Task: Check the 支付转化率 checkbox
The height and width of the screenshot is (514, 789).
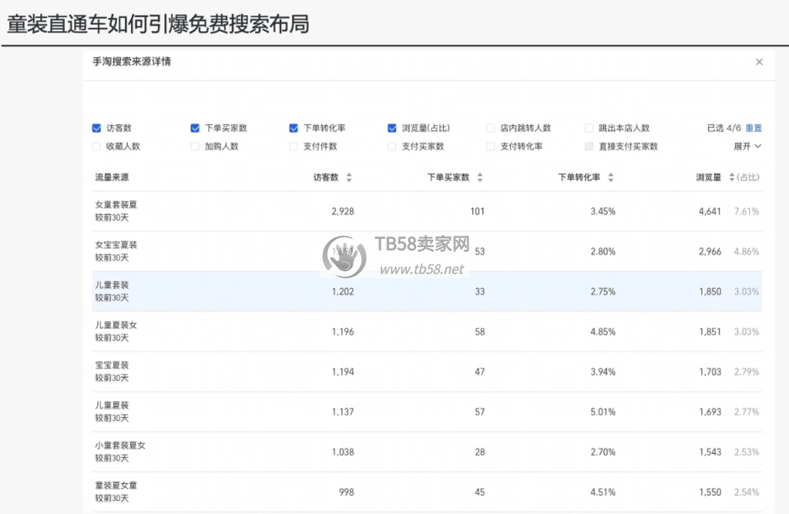Action: pos(491,146)
